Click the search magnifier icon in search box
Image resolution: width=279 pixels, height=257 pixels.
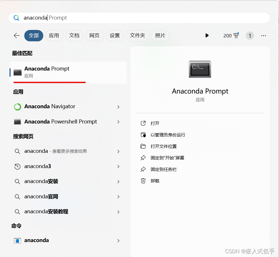point(16,18)
